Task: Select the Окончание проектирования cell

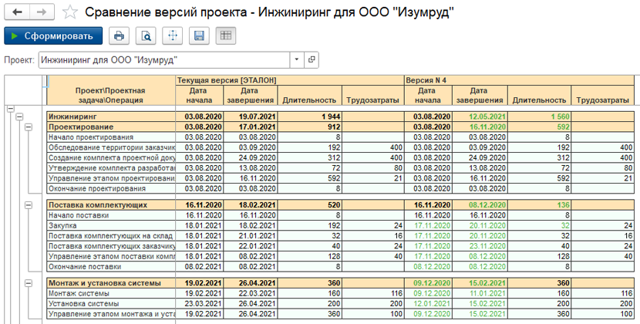Action: (x=111, y=189)
